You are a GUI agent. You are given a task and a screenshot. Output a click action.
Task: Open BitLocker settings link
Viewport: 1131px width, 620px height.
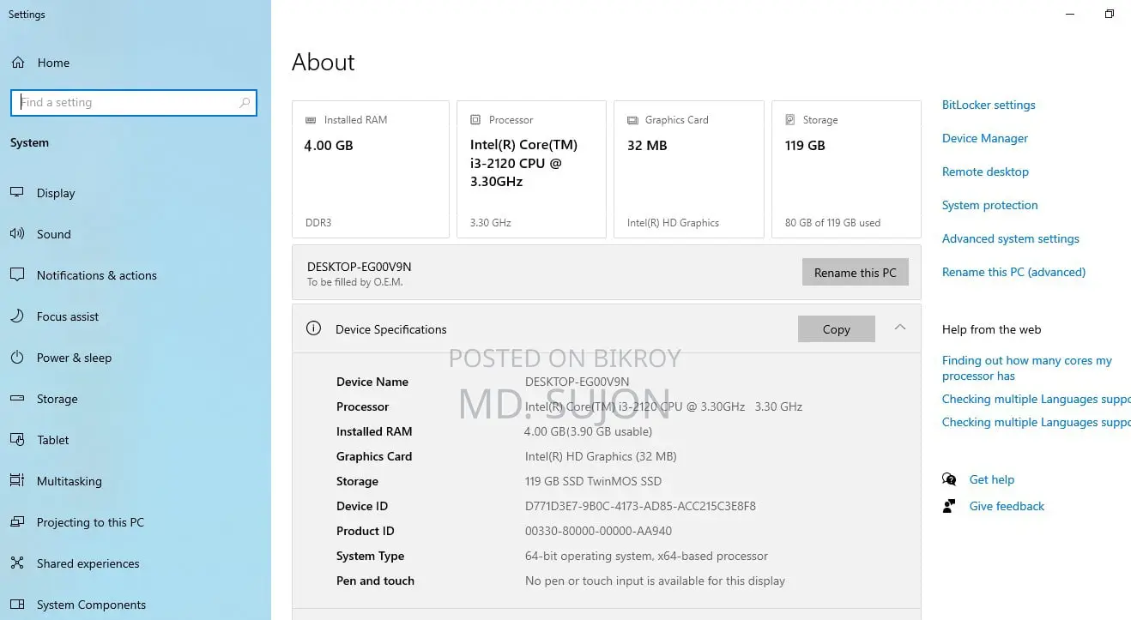click(989, 105)
